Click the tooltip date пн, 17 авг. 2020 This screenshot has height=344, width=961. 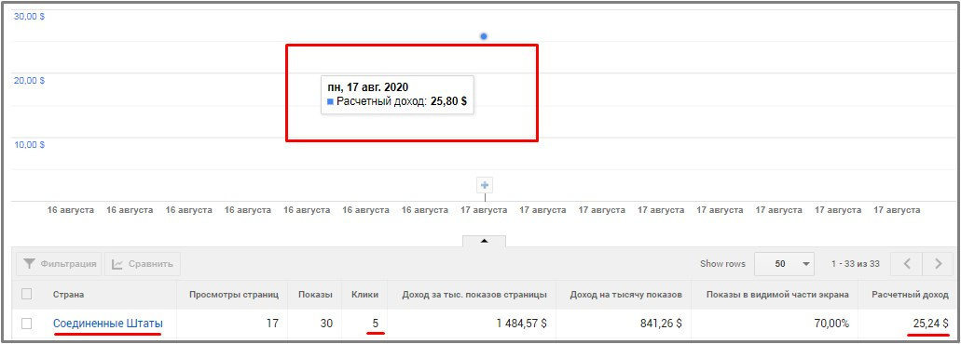368,87
